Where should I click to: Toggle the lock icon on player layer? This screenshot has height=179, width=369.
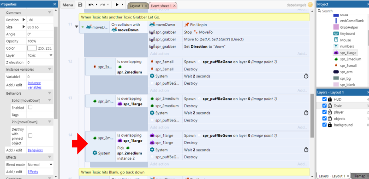(x=330, y=112)
